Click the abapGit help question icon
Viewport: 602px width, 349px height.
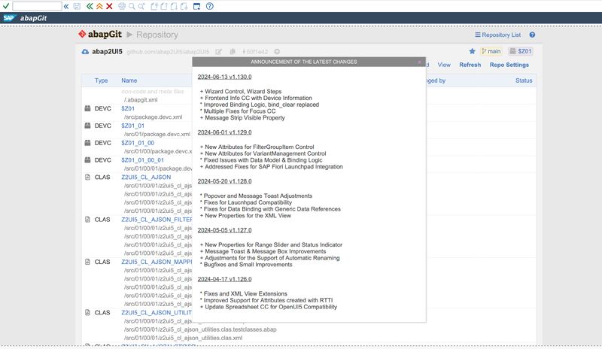(x=532, y=35)
